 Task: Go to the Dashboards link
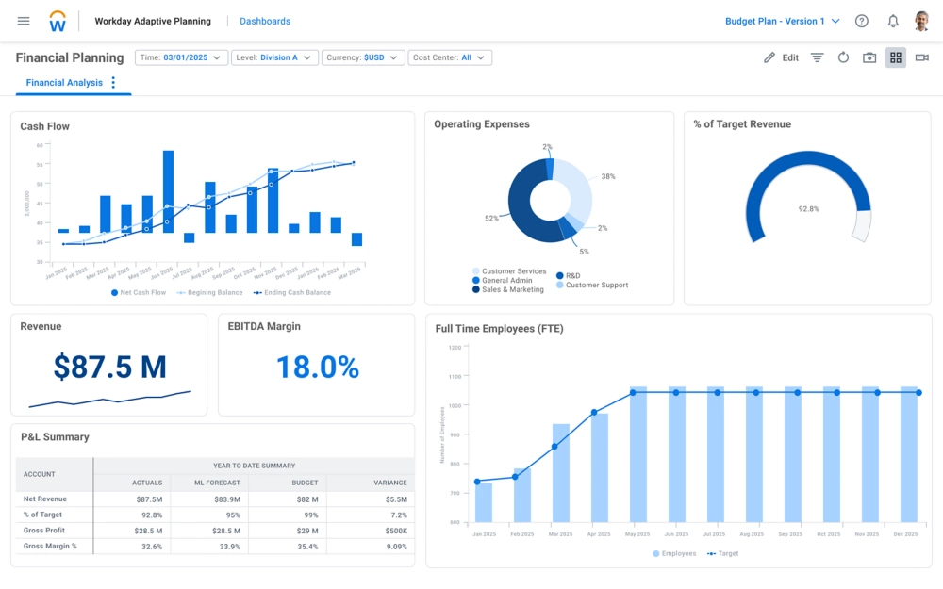(x=265, y=21)
